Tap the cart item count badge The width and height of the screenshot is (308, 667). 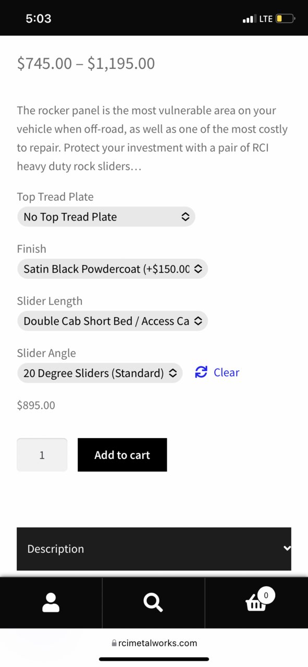pyautogui.click(x=266, y=595)
